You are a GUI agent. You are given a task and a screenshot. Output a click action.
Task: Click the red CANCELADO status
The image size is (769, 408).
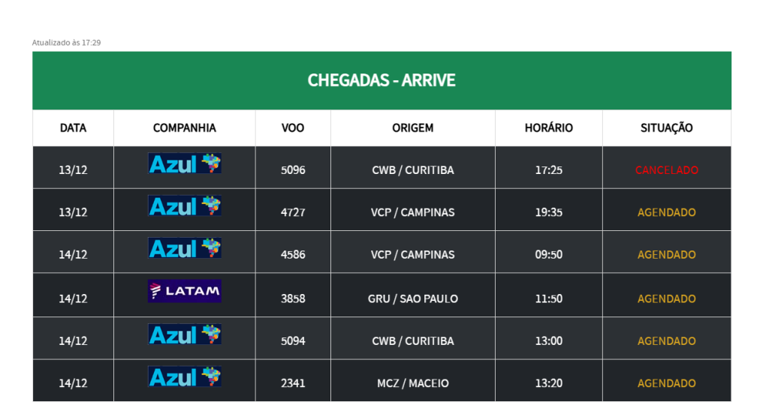click(x=667, y=170)
